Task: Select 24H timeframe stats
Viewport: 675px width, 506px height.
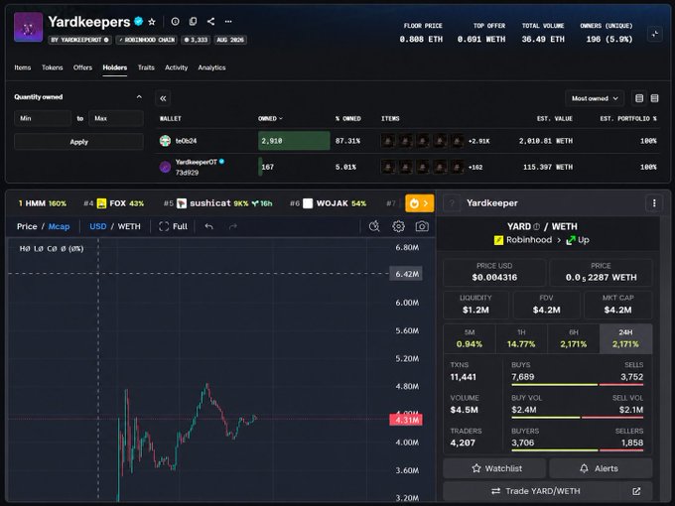Action: tap(626, 338)
